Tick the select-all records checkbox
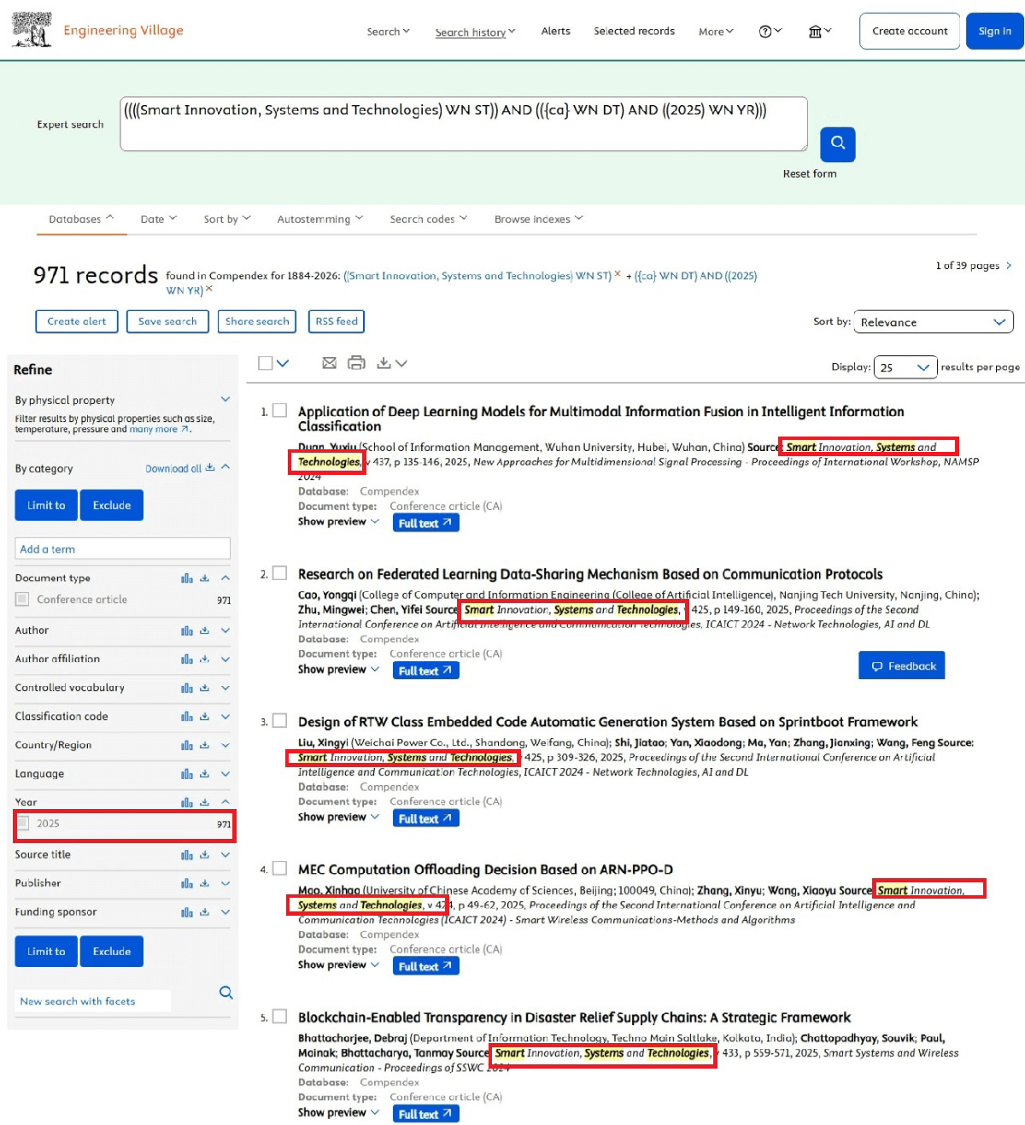The width and height of the screenshot is (1025, 1125). 266,363
